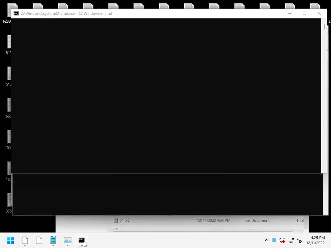Open cmd.exe system menu from title bar icon
Viewport: 331px width, 248px height.
16,14
